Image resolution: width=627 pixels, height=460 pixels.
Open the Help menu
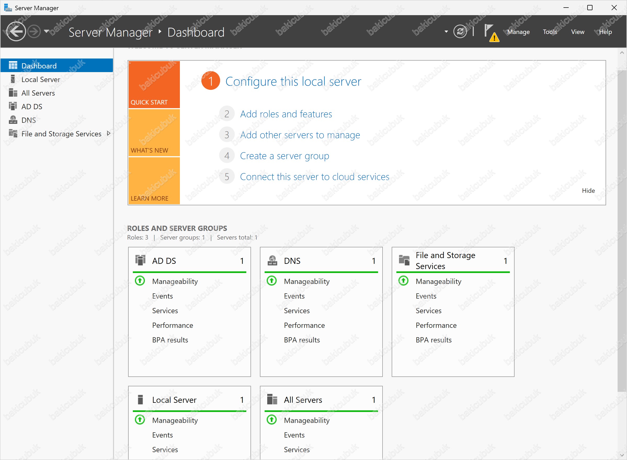pos(605,32)
